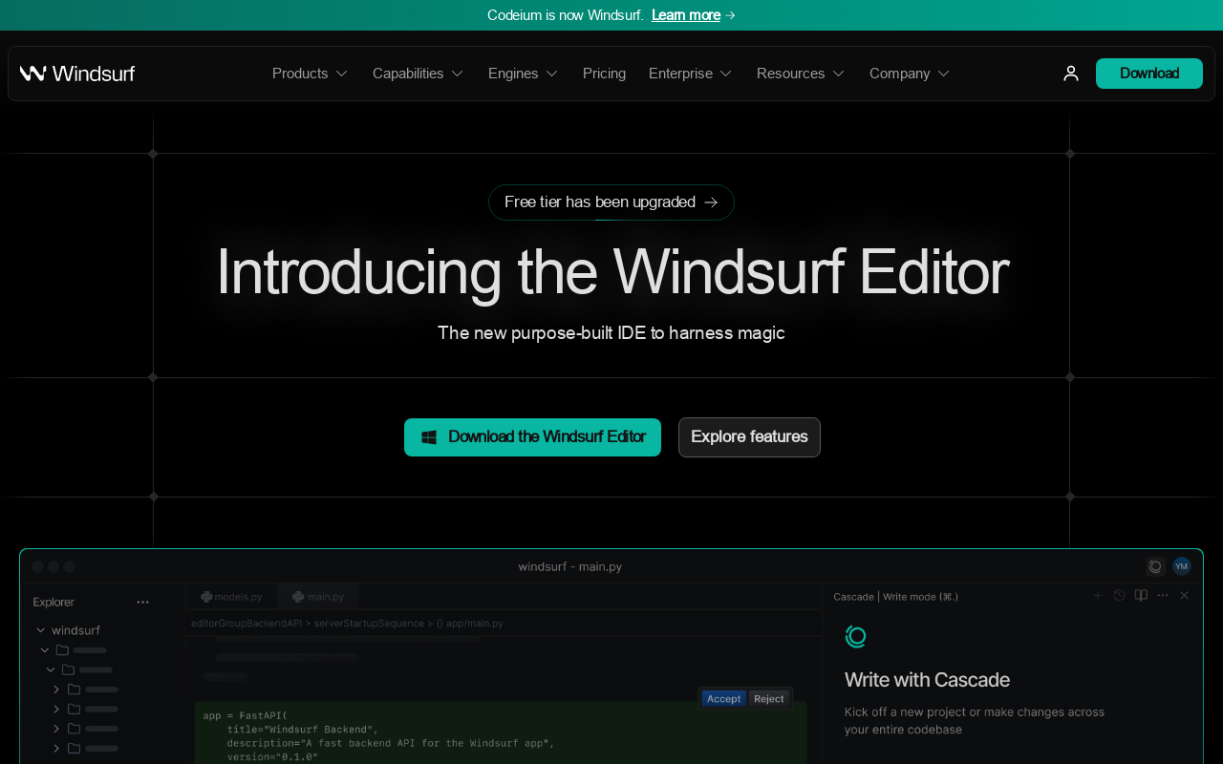Viewport: 1223px width, 764px height.
Task: Start a new Cascade chat with plus icon
Action: [x=1098, y=596]
